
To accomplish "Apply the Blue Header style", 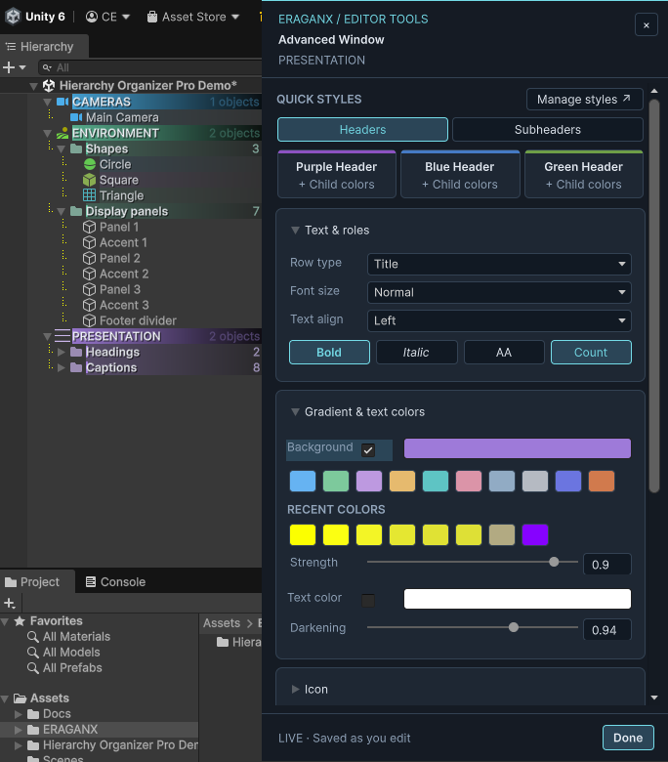I will coord(460,175).
